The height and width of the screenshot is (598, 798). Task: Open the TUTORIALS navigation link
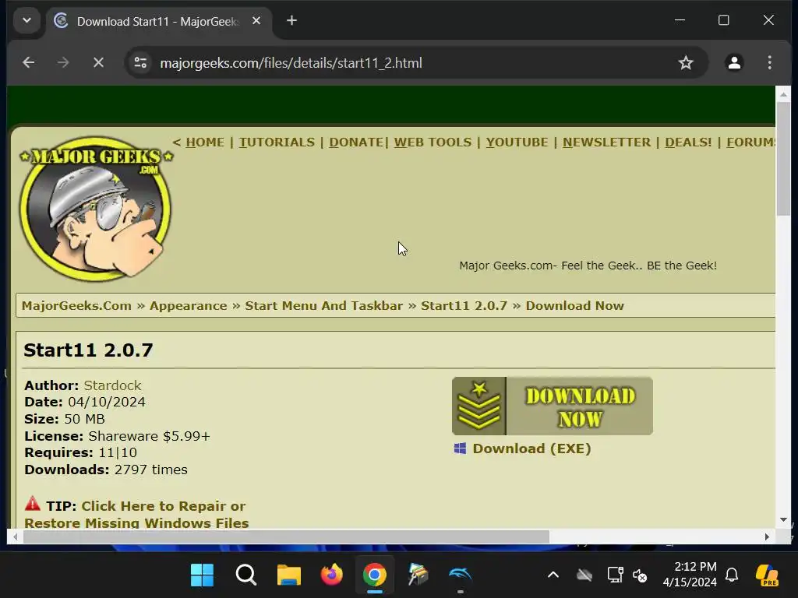pyautogui.click(x=277, y=142)
